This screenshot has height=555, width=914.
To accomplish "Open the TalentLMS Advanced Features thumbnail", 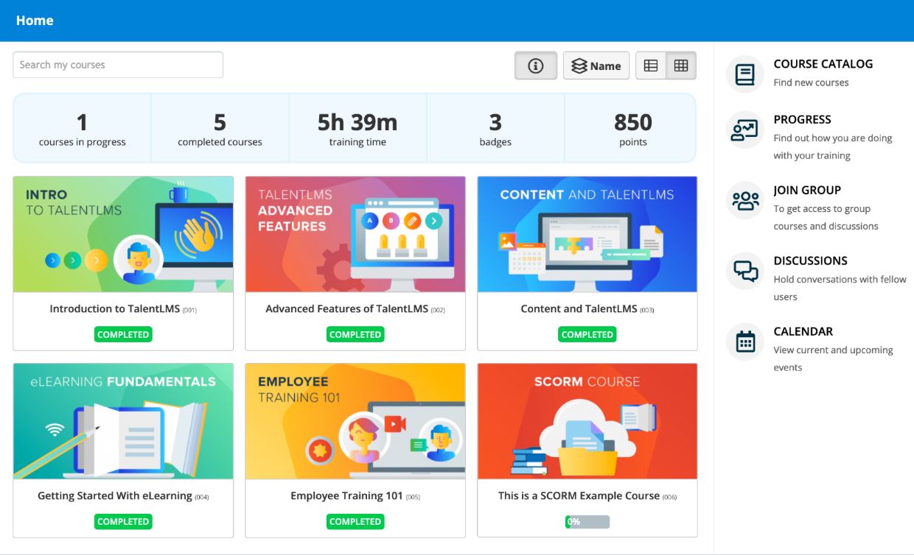I will (355, 234).
